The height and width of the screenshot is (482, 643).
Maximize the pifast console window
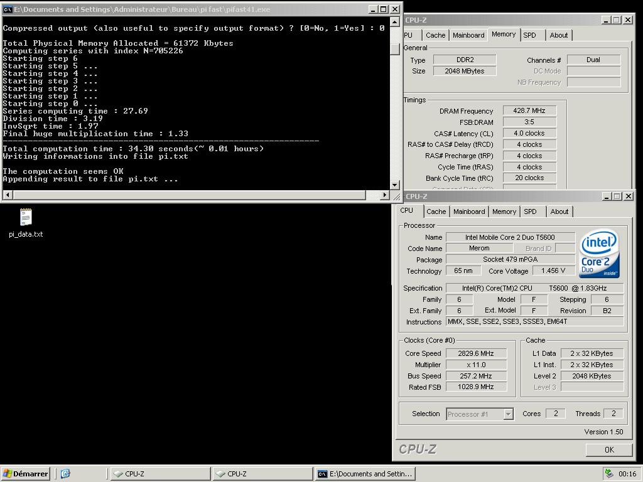click(384, 9)
